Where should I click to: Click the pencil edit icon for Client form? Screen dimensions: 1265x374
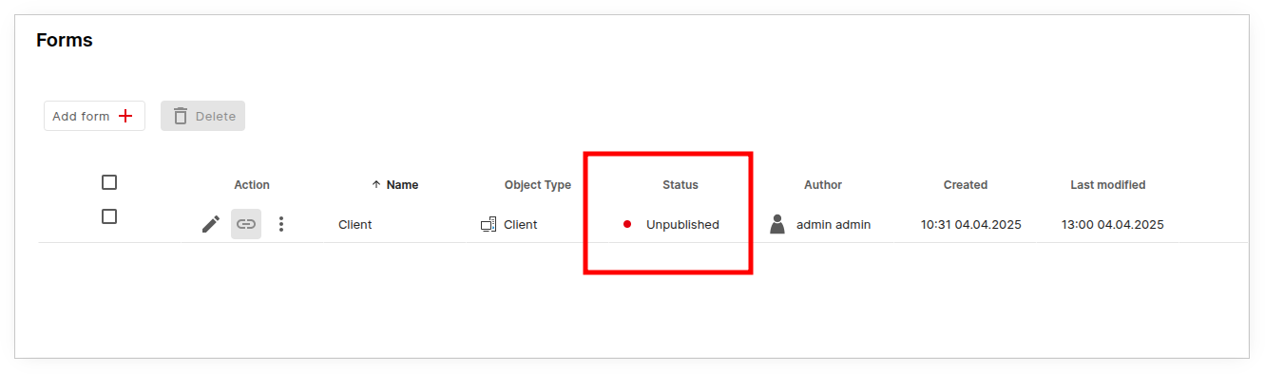click(x=211, y=224)
